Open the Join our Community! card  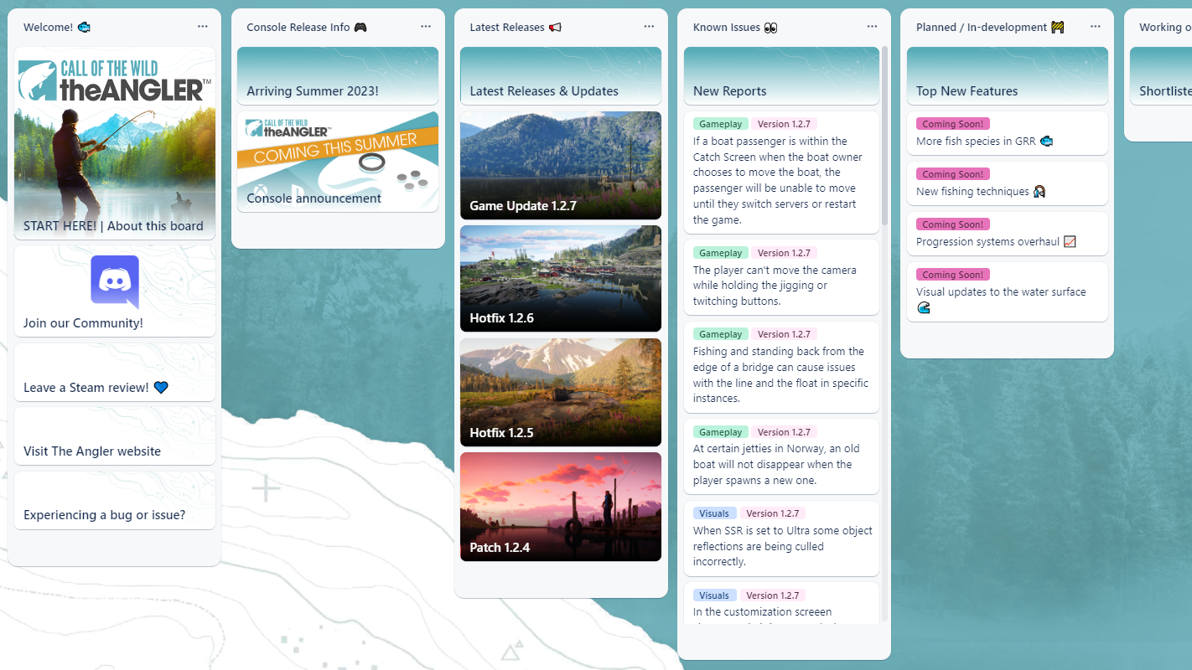point(115,291)
